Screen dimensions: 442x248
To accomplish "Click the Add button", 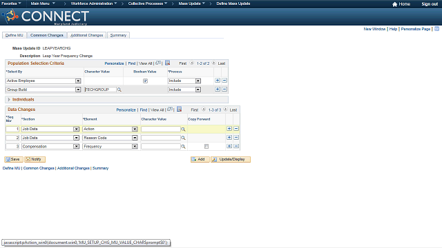I will (200, 159).
